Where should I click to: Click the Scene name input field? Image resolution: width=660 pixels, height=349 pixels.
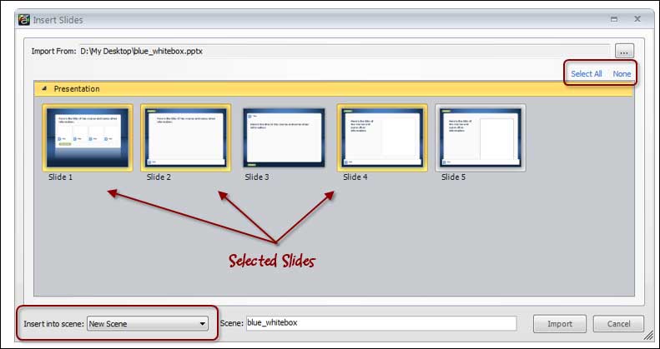click(381, 323)
